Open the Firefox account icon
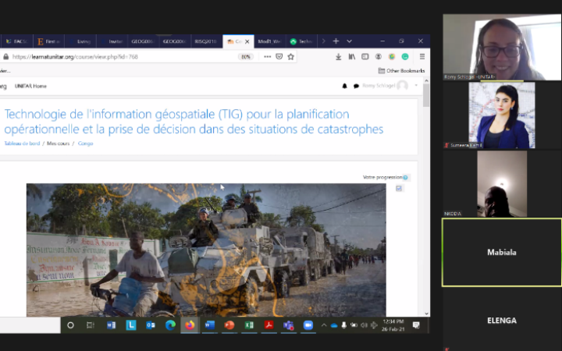 [378, 57]
